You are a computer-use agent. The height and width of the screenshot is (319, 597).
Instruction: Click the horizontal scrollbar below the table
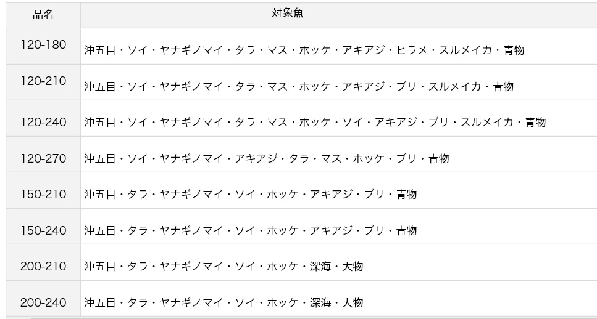click(314, 318)
